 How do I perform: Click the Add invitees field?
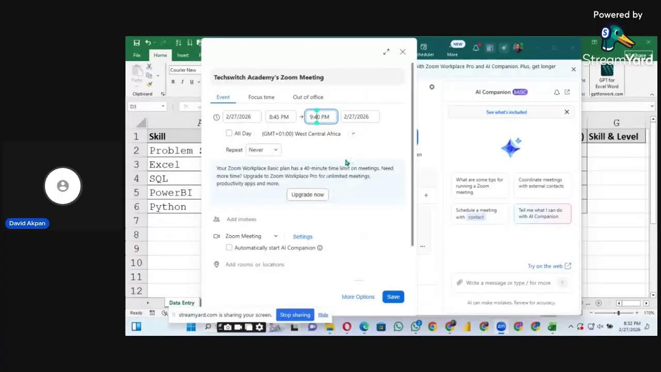pyautogui.click(x=241, y=220)
